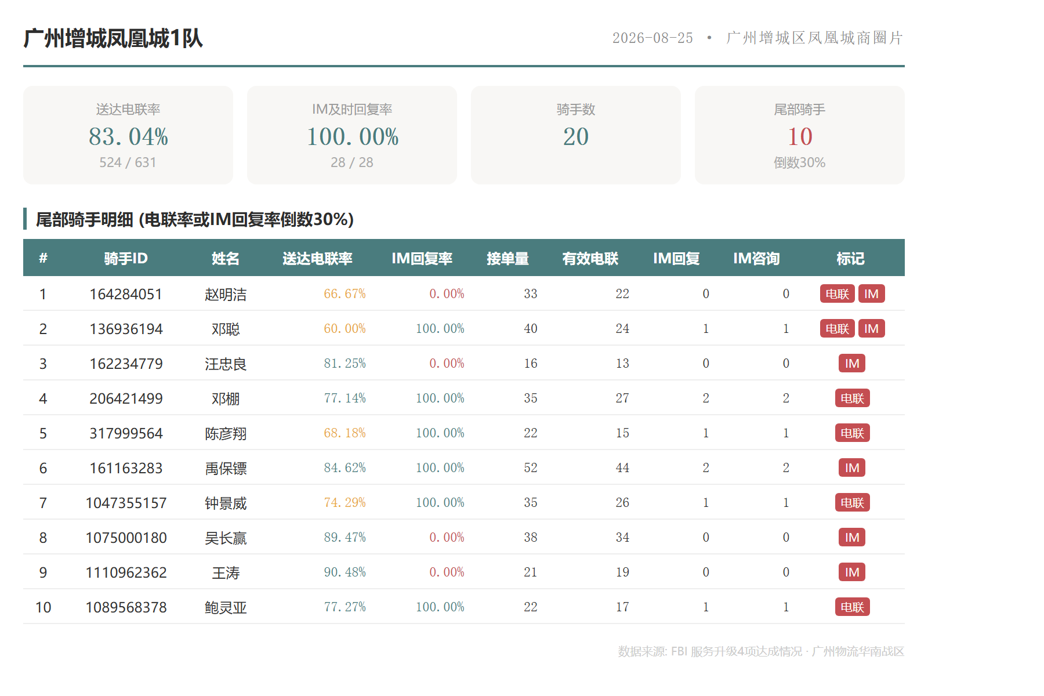Click the name 禹保镖

(x=226, y=468)
